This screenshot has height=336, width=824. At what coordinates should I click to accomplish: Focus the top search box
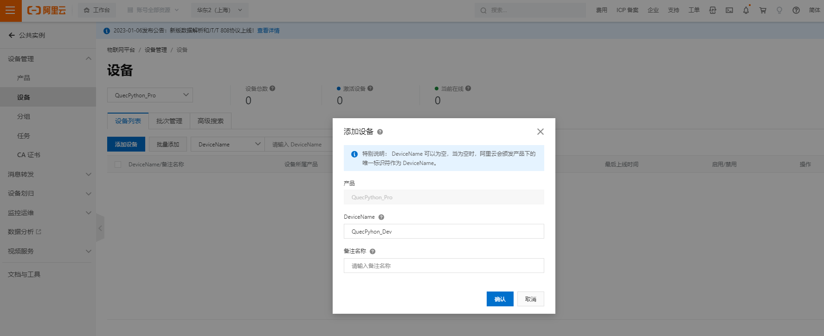[530, 10]
